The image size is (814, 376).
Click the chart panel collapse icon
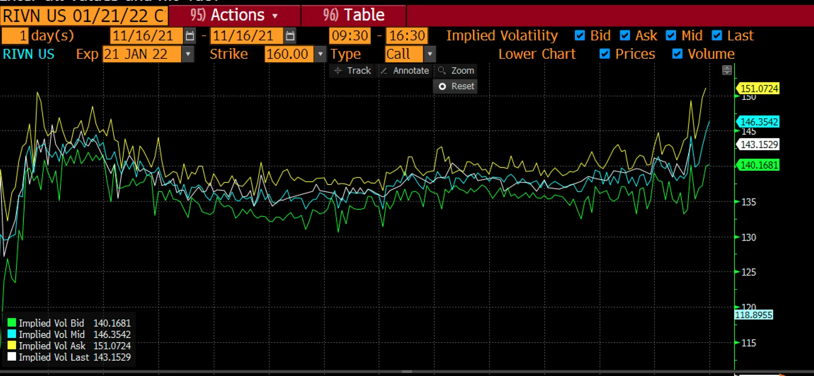pos(727,70)
